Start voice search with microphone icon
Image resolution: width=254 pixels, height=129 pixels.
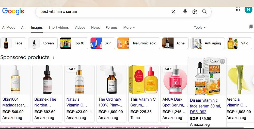pos(185,12)
